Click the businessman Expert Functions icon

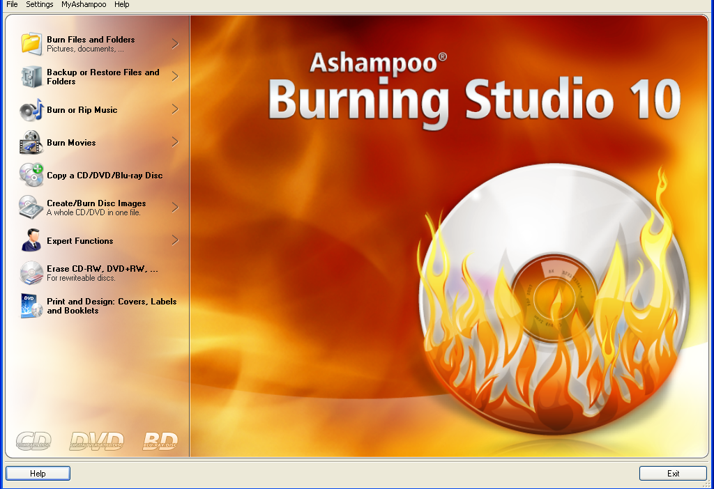tap(31, 240)
